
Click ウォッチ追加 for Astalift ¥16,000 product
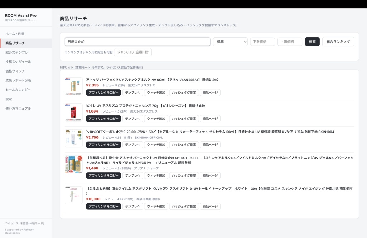pos(156,206)
